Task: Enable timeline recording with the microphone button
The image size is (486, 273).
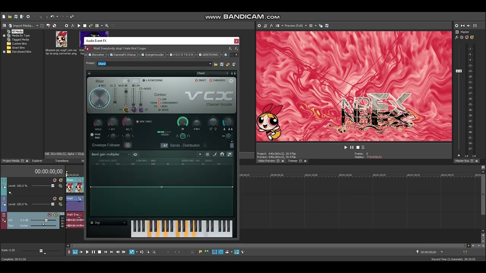Action: tap(69, 252)
